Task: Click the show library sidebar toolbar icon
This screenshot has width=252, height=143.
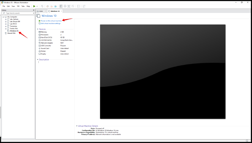Action: (x=61, y=6)
